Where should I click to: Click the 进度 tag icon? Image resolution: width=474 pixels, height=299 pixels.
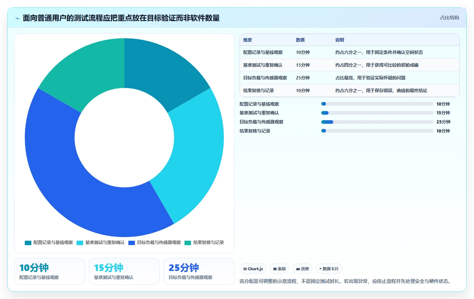pos(298,269)
